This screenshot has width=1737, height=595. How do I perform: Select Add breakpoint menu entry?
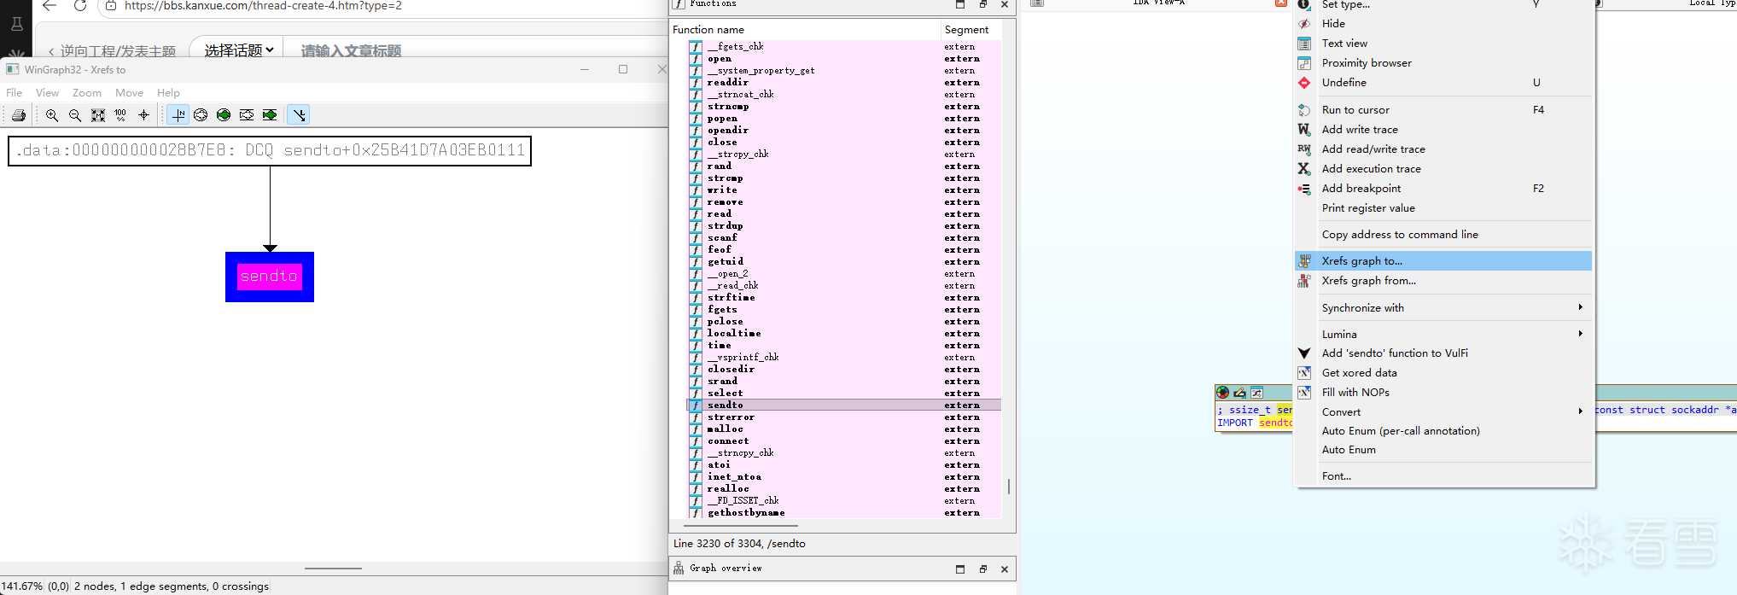(1444, 189)
